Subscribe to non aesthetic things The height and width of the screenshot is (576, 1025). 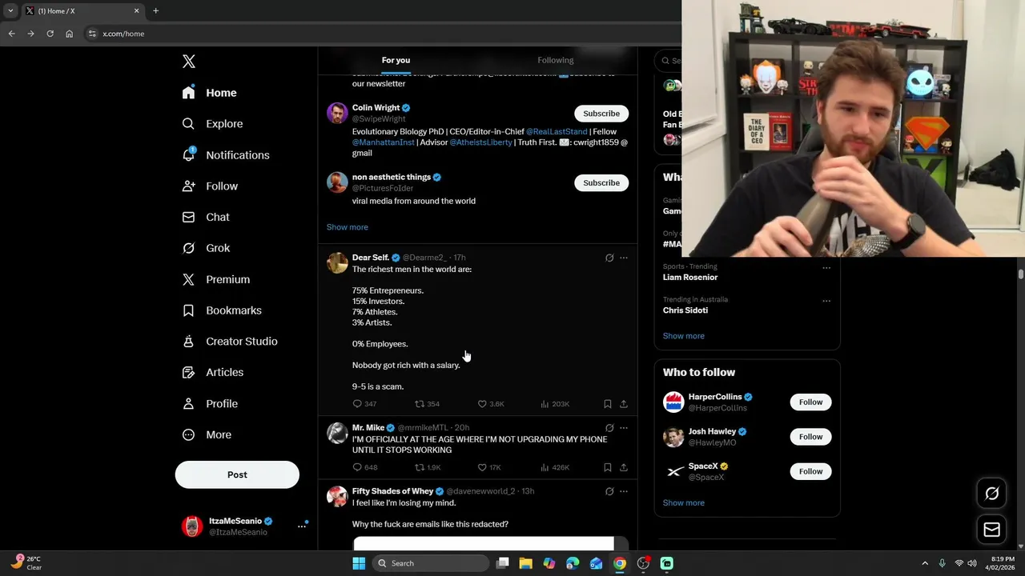(601, 182)
